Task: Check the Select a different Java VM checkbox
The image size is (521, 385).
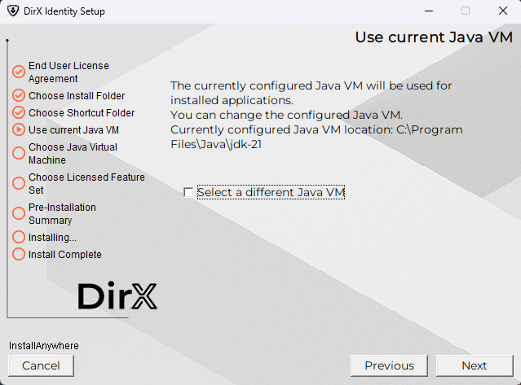Action: pyautogui.click(x=188, y=192)
